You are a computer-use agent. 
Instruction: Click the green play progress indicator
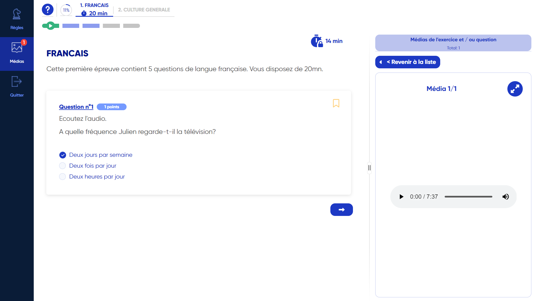(x=50, y=26)
